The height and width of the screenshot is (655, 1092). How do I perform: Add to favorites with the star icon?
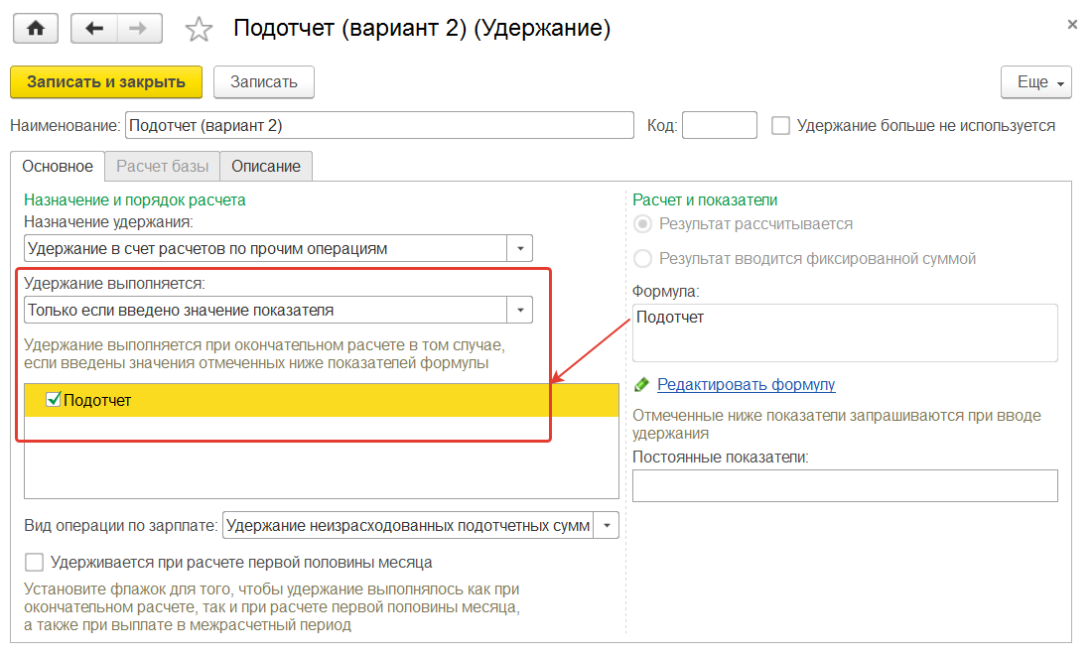pyautogui.click(x=200, y=30)
